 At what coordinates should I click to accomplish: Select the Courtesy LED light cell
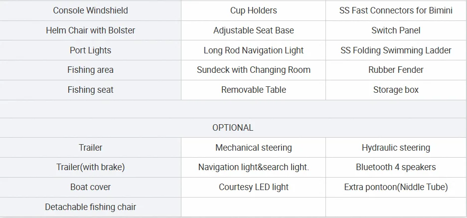(x=253, y=187)
